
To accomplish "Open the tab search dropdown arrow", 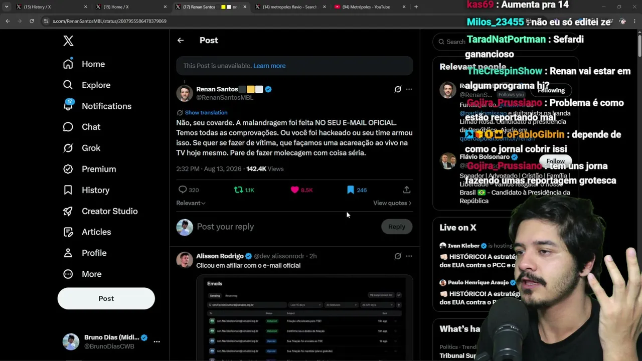I will pos(6,7).
